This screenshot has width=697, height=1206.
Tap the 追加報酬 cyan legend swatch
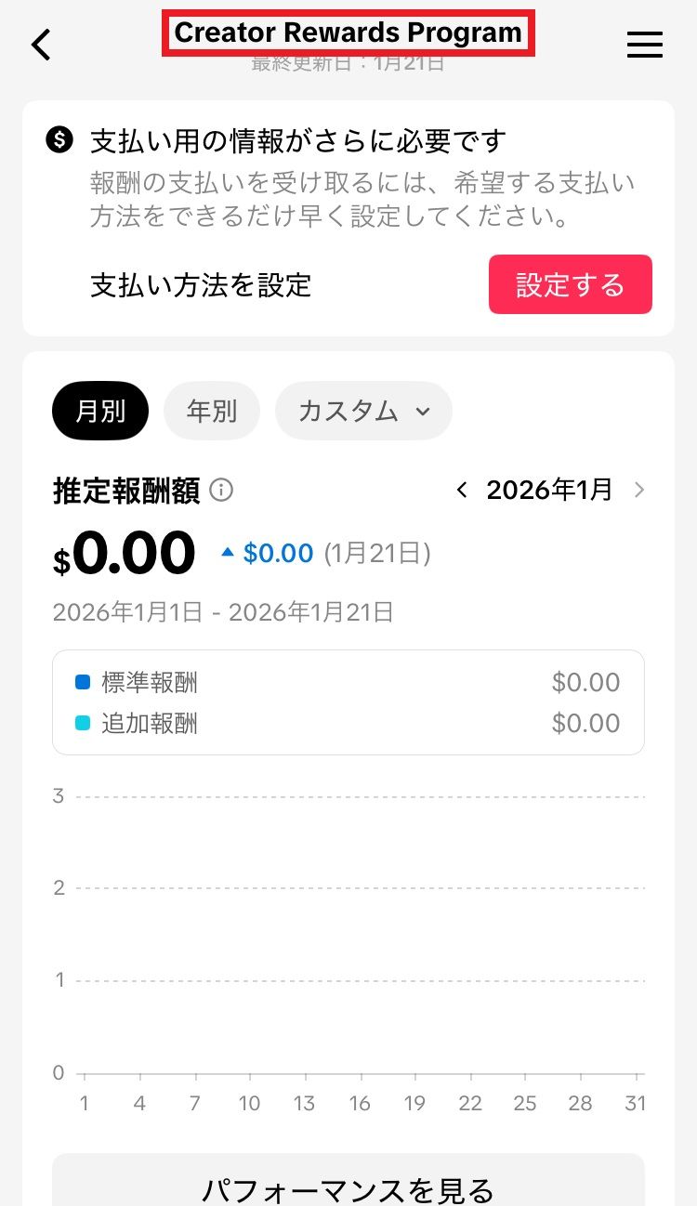coord(83,723)
